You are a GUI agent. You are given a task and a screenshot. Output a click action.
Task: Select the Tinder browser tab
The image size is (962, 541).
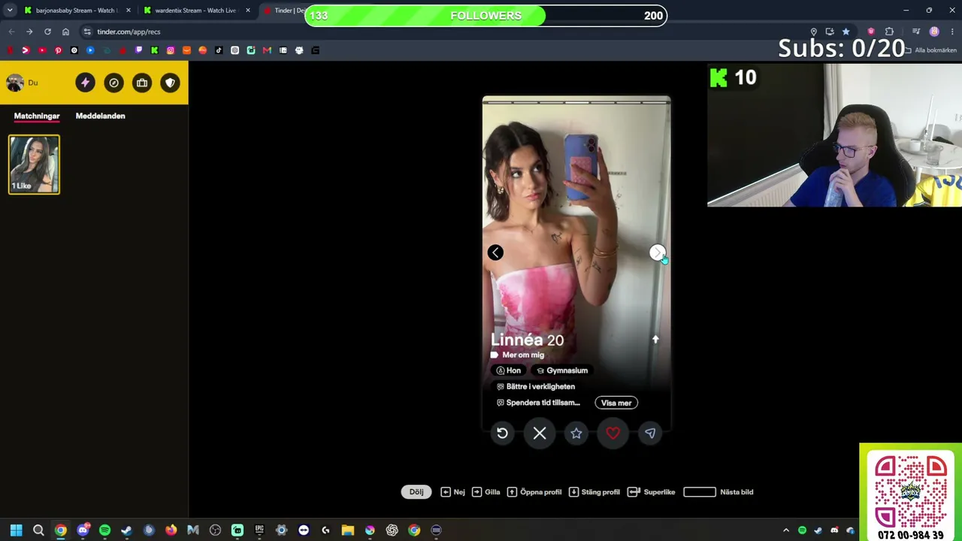point(284,11)
